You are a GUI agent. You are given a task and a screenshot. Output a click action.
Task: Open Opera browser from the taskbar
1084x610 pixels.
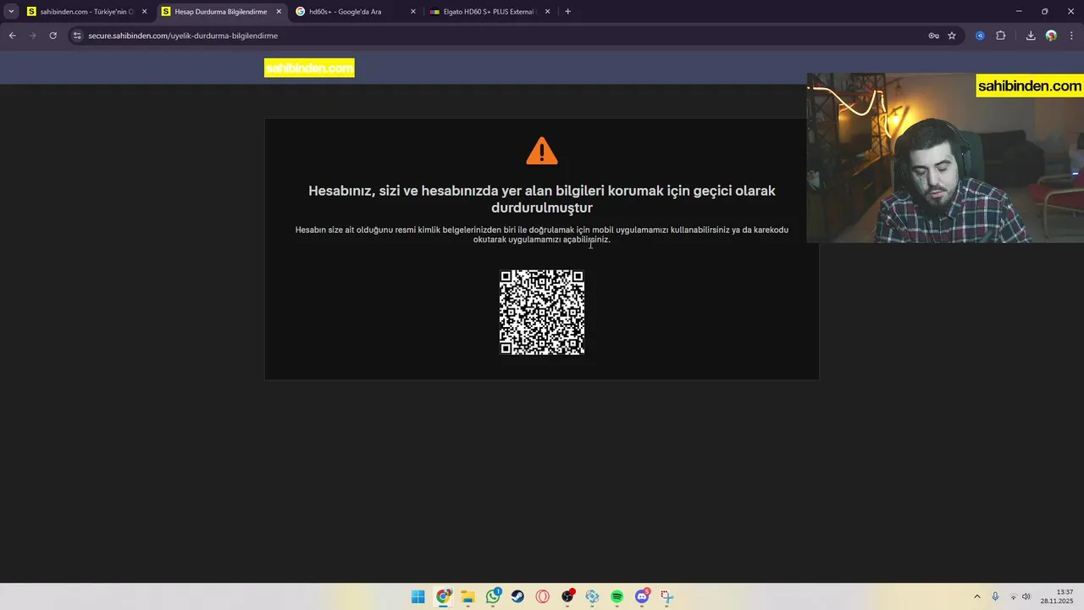543,596
